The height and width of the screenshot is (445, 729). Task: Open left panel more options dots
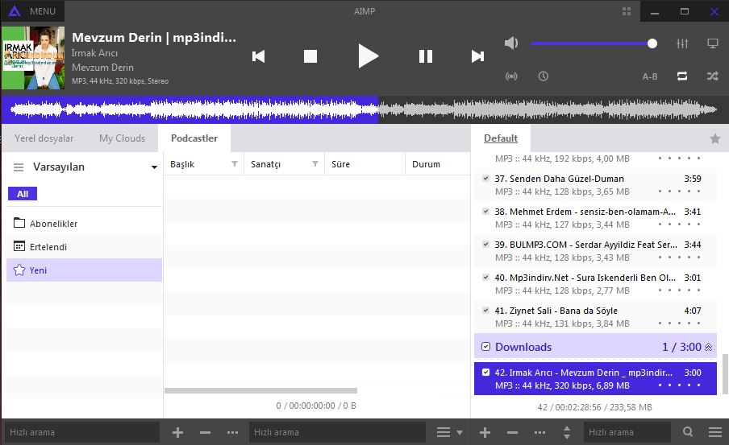232,432
